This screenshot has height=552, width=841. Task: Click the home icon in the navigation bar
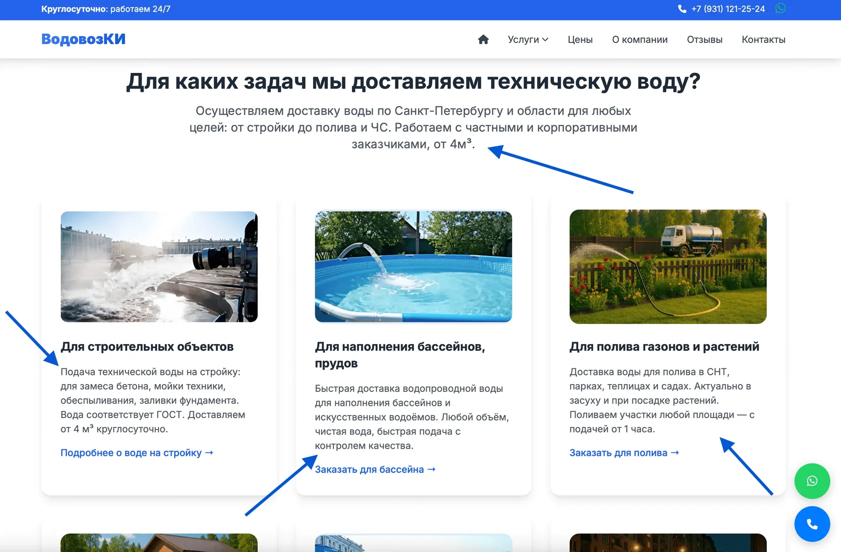483,39
